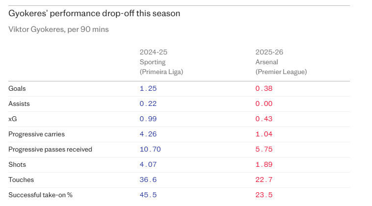Select the Sporting assists value 0.22
Screen dimensions: 372x206
point(148,104)
